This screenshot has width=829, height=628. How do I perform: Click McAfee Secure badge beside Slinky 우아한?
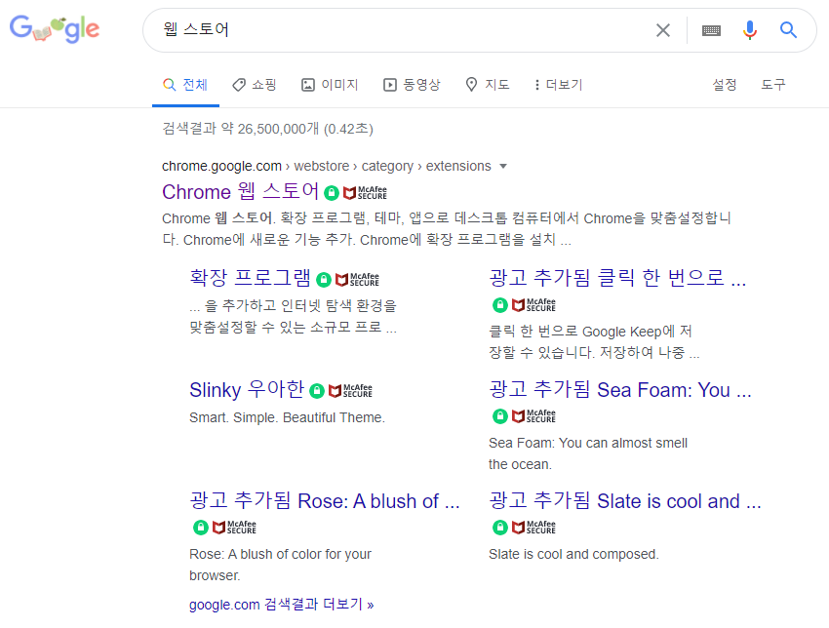click(350, 391)
